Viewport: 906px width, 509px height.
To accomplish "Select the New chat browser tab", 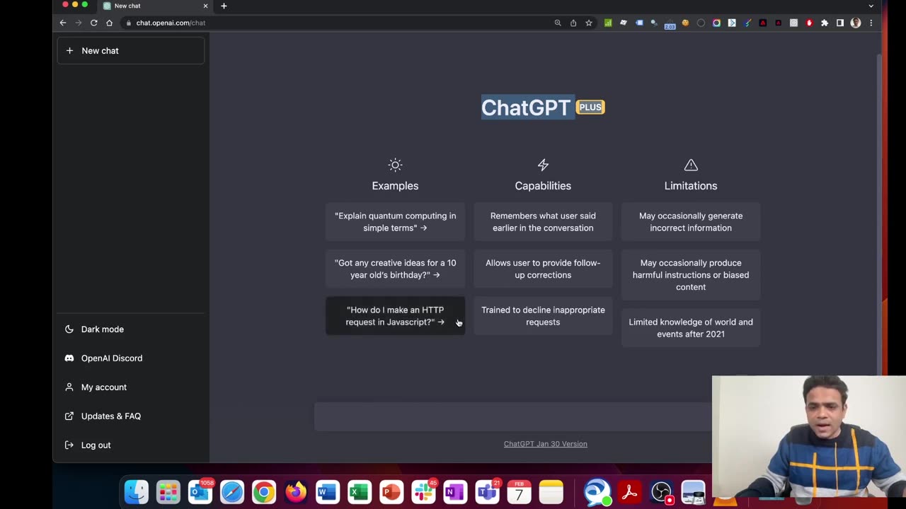I will [155, 6].
